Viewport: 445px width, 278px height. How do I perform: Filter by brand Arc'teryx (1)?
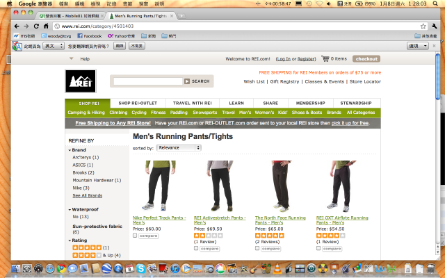click(86, 158)
